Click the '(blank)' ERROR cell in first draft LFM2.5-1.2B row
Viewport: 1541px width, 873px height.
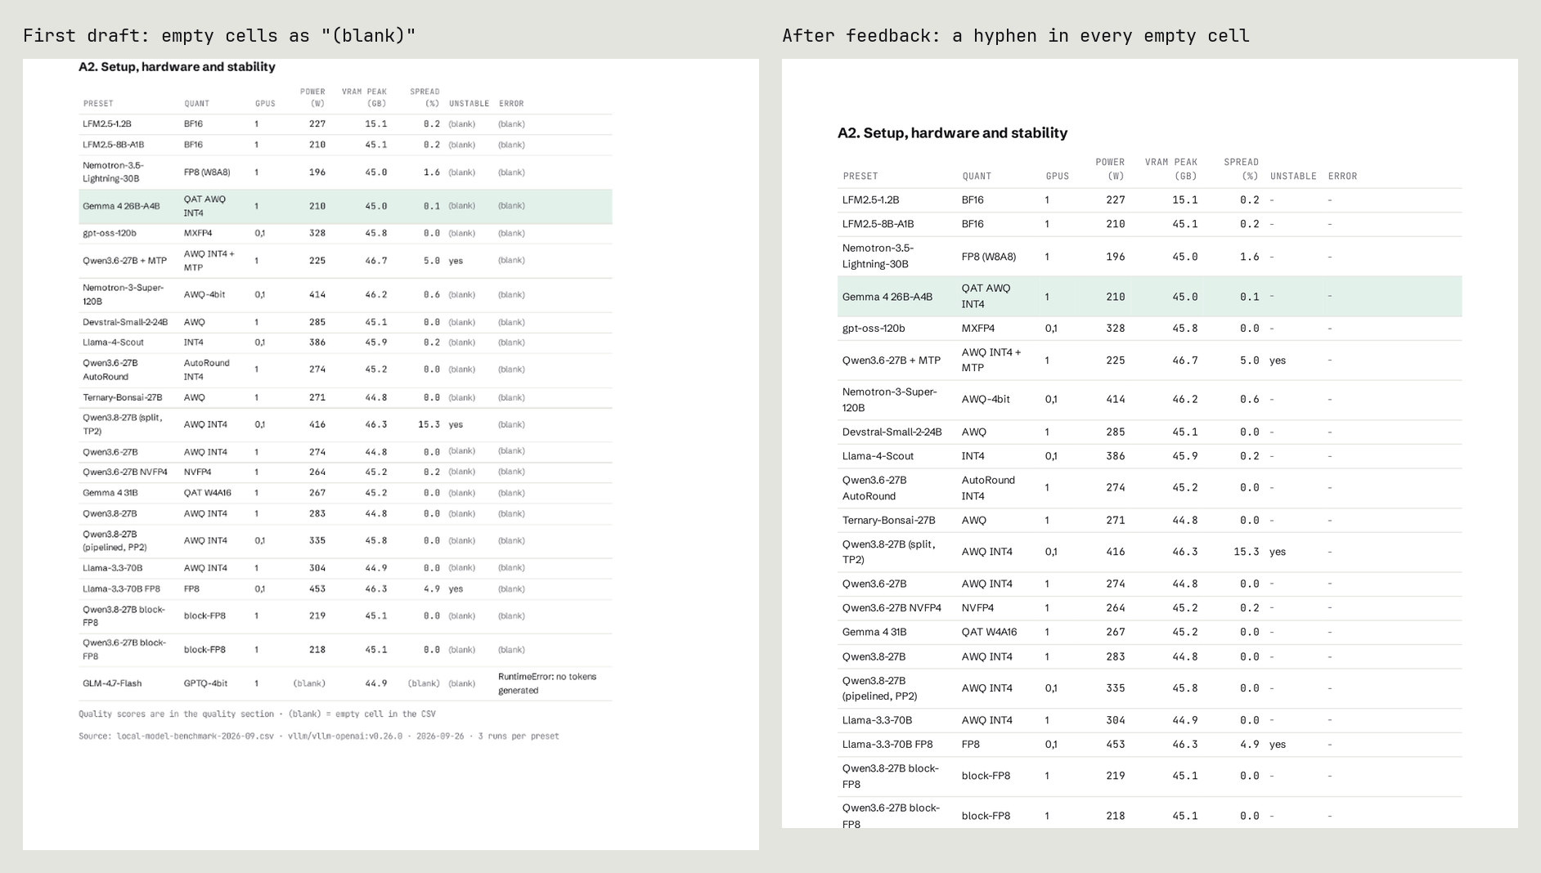coord(511,124)
